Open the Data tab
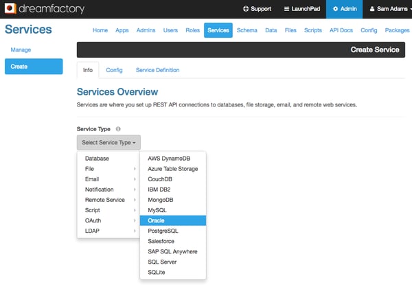Screen dimensions: 412x285 (271, 30)
